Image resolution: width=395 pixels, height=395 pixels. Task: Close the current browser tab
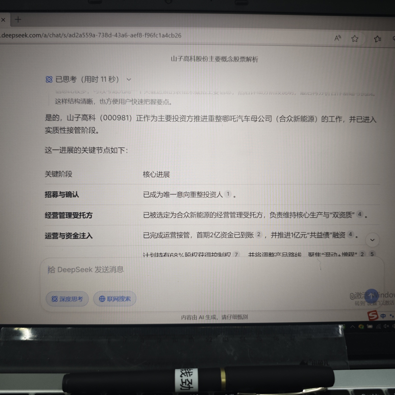3,20
